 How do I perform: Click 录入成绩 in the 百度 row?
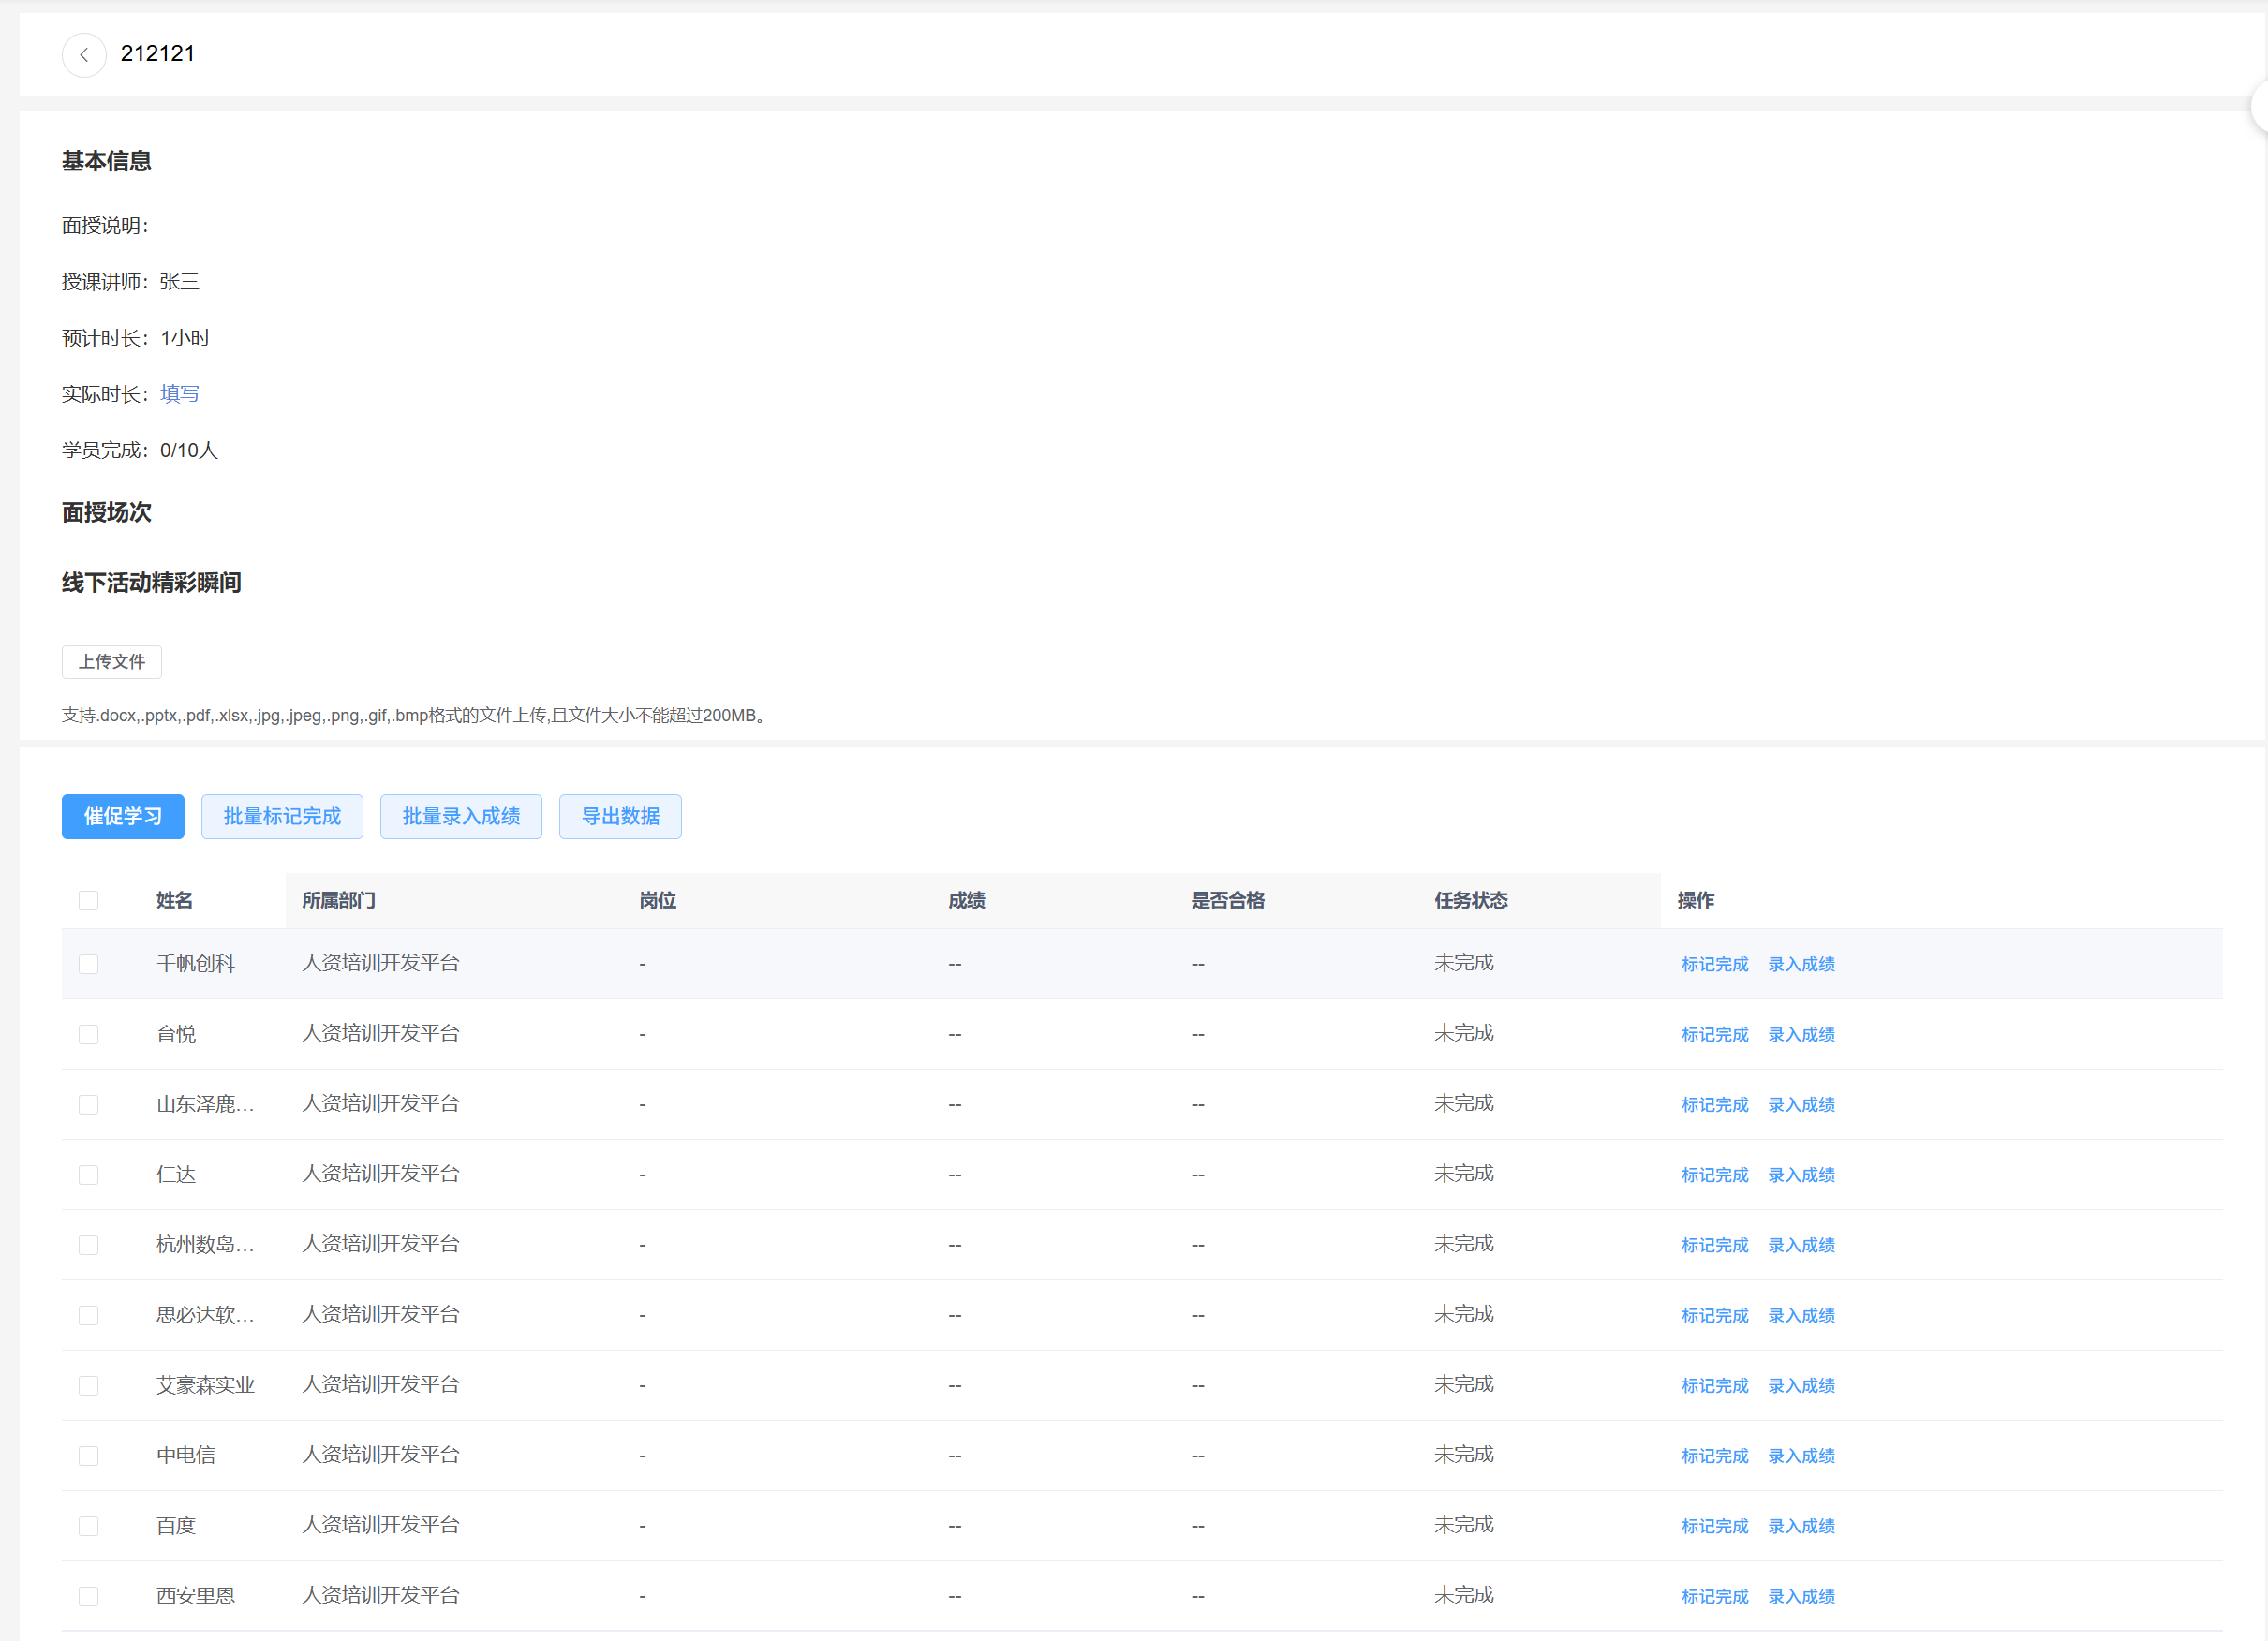pyautogui.click(x=1801, y=1526)
